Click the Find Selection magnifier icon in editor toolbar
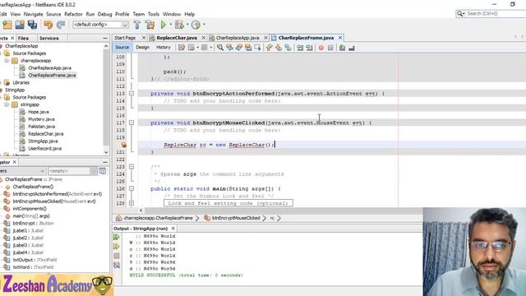 pos(220,48)
